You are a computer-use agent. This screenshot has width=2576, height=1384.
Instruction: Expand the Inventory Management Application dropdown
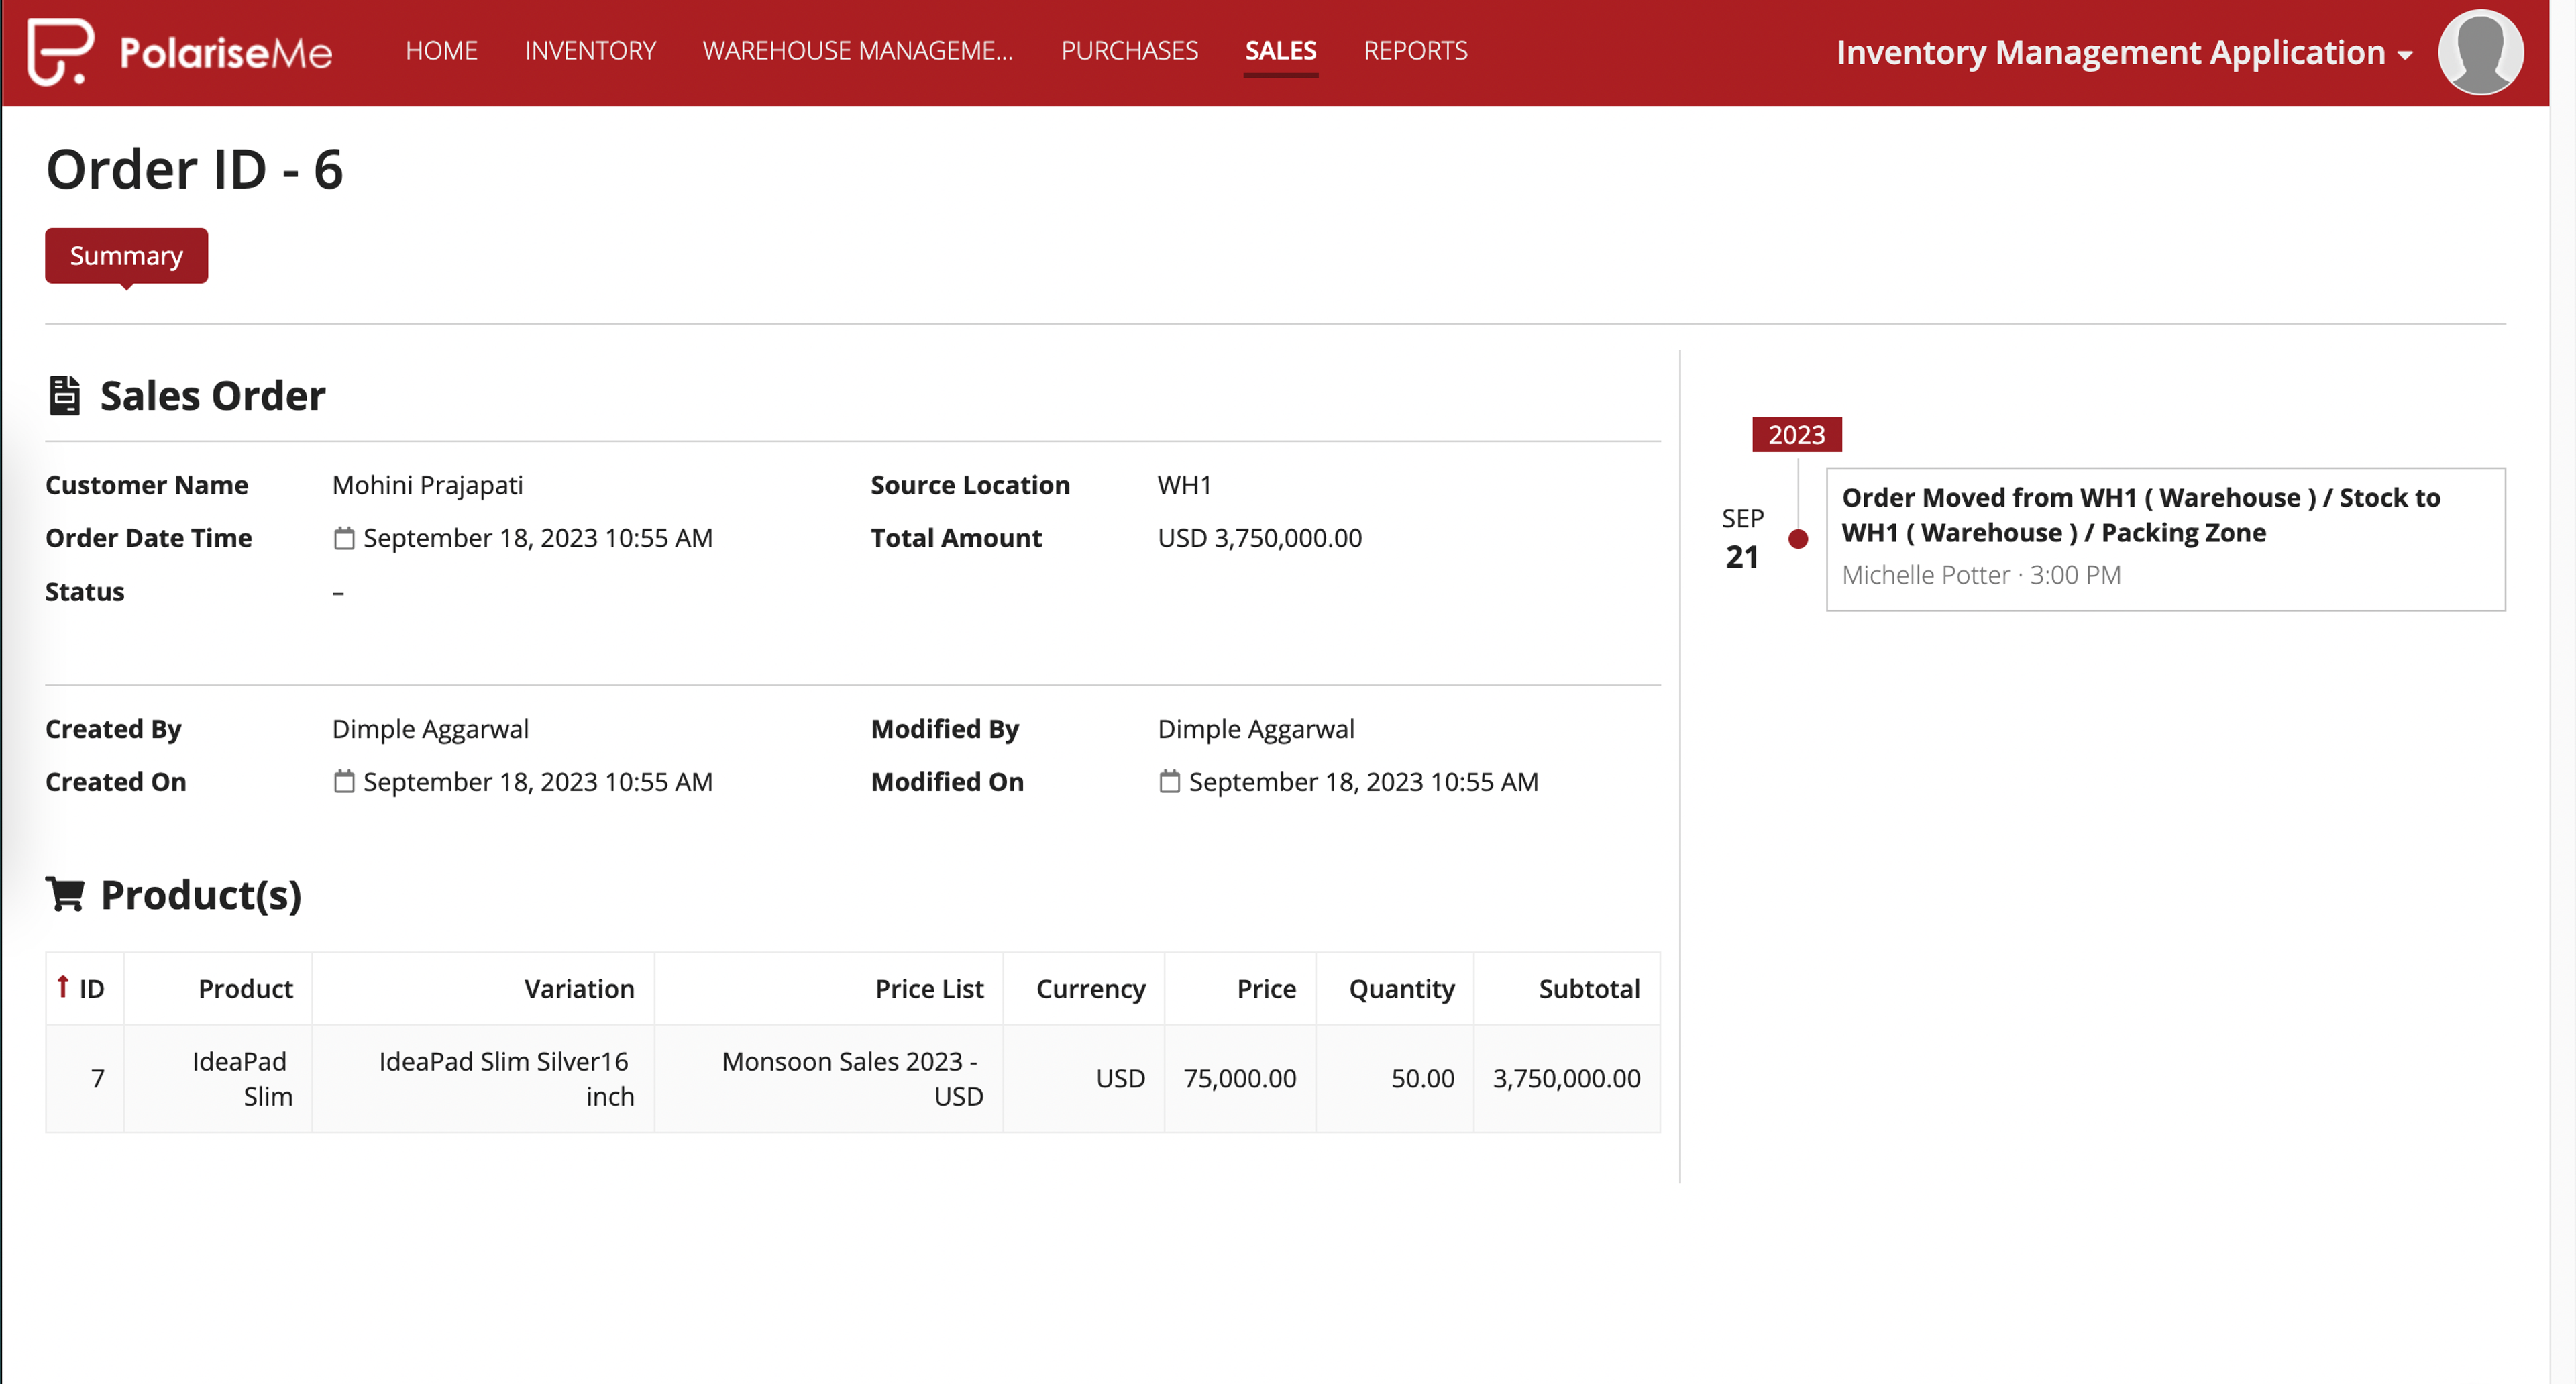2124,52
